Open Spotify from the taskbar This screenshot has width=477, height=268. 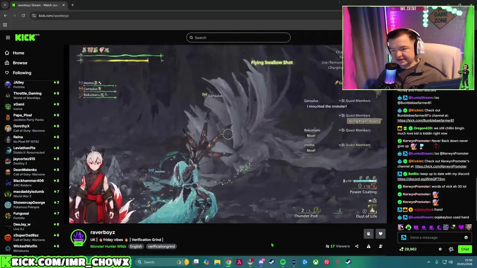point(283,262)
